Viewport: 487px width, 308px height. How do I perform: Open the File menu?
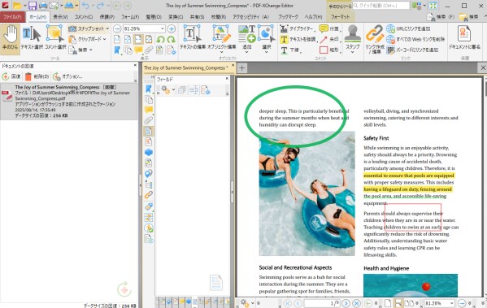(13, 17)
